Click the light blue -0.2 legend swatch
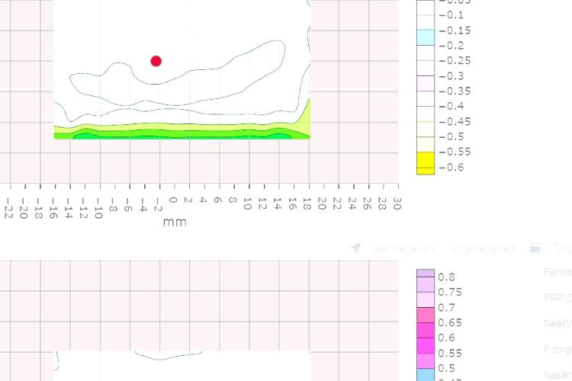Viewport: 572px width, 381px height. pos(425,37)
